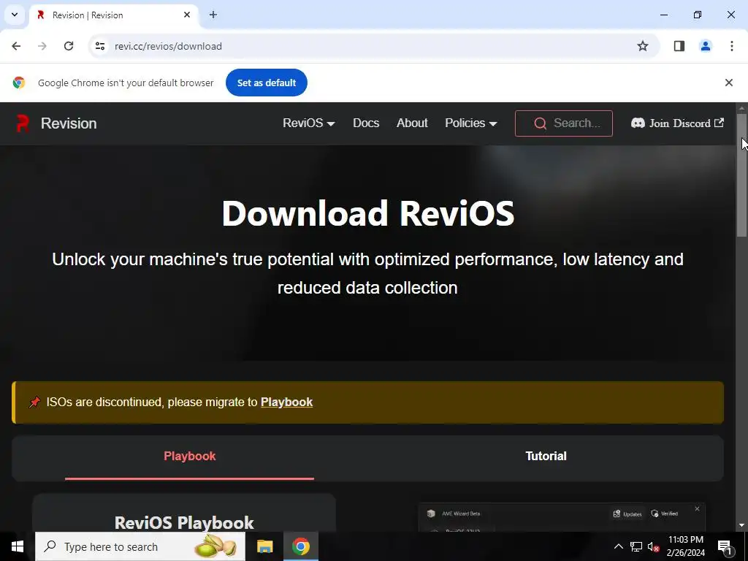Dismiss the default browser notification bar
The height and width of the screenshot is (561, 748).
coord(729,83)
